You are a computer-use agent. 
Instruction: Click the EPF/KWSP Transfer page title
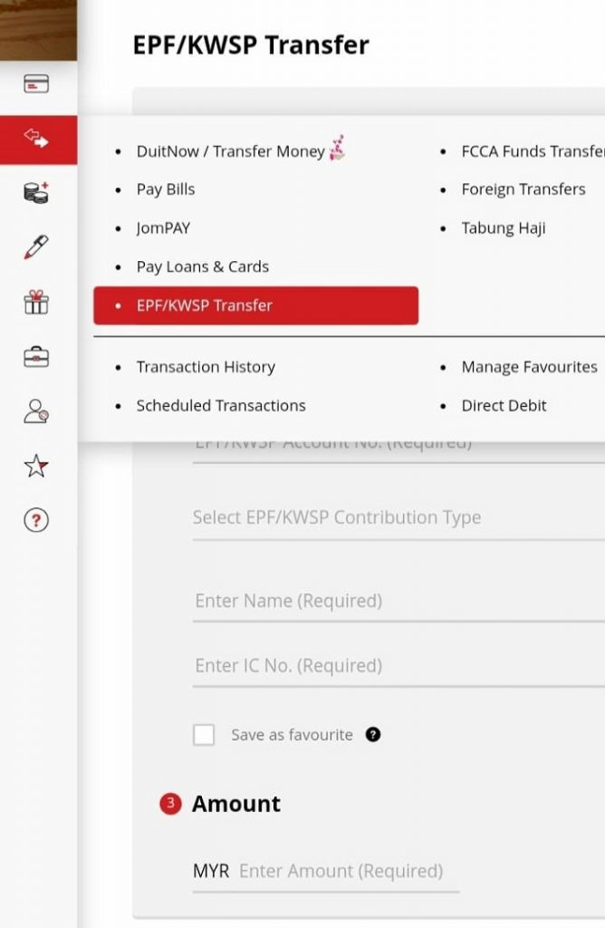pos(251,45)
